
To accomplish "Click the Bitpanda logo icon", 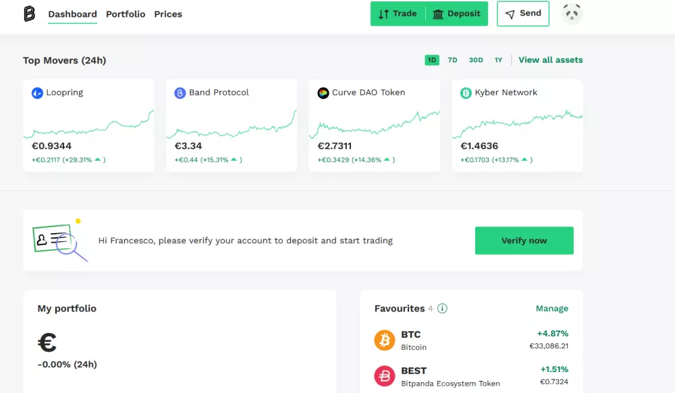I will tap(29, 13).
